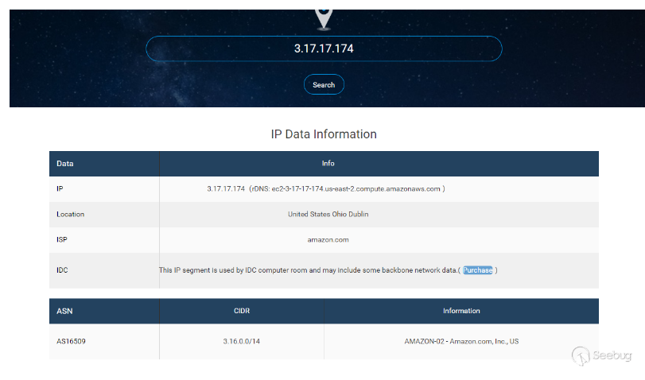The height and width of the screenshot is (380, 645).
Task: Click the IP Data Information heading
Action: [x=324, y=134]
